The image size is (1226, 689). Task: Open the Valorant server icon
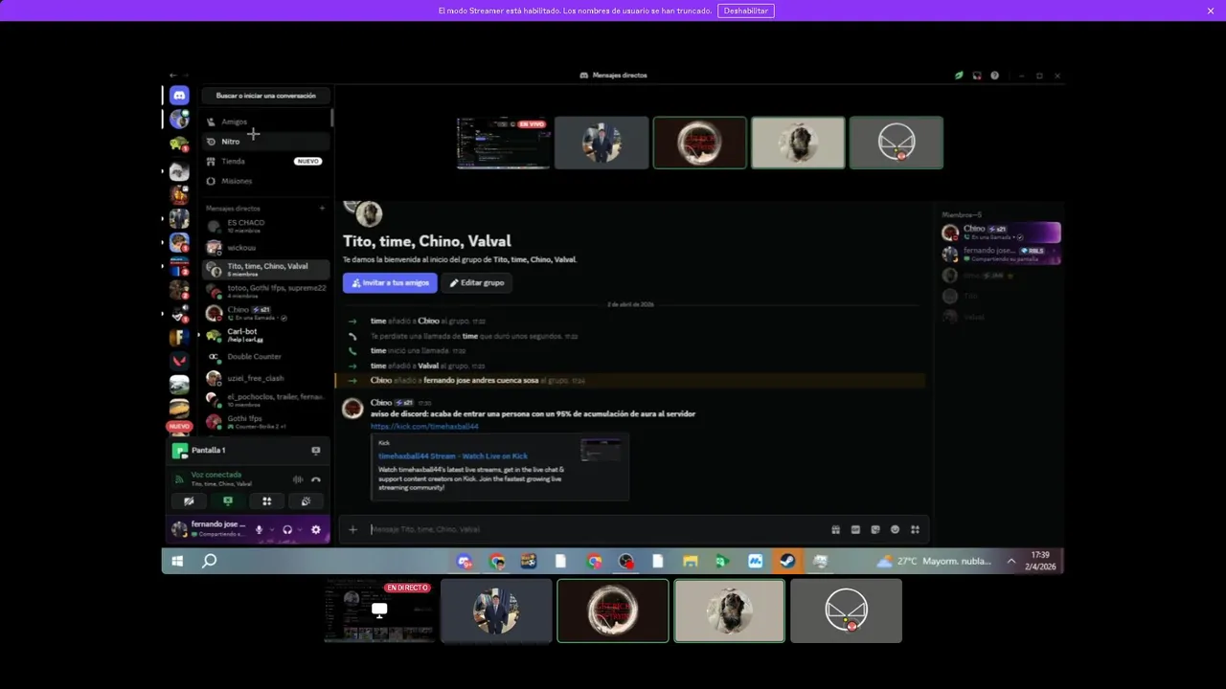point(179,361)
